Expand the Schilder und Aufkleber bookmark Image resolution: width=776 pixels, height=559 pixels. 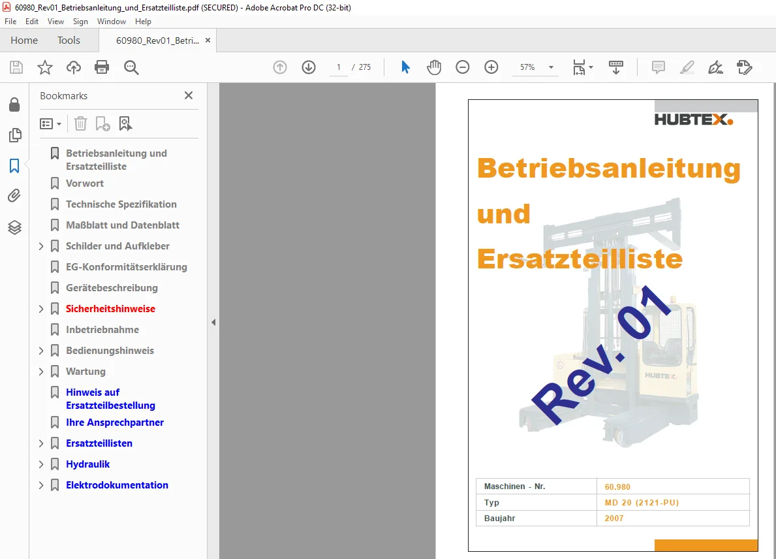click(x=41, y=246)
